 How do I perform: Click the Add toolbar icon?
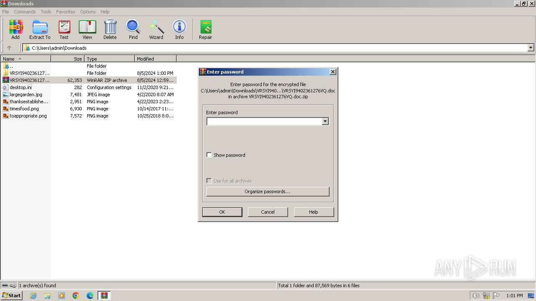pos(15,29)
